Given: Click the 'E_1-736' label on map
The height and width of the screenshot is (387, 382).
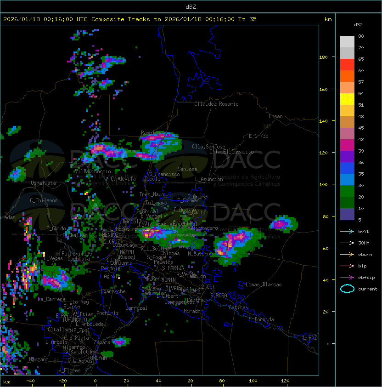Looking at the screenshot, I should tap(258, 136).
